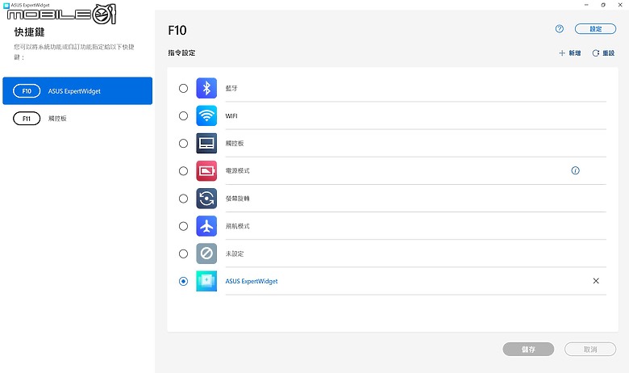Minimize the ASUS ExpertWidget window

click(x=586, y=5)
